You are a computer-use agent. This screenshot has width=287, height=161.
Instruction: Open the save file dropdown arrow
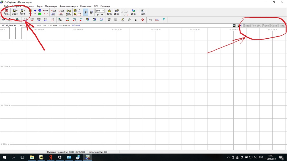24,11
